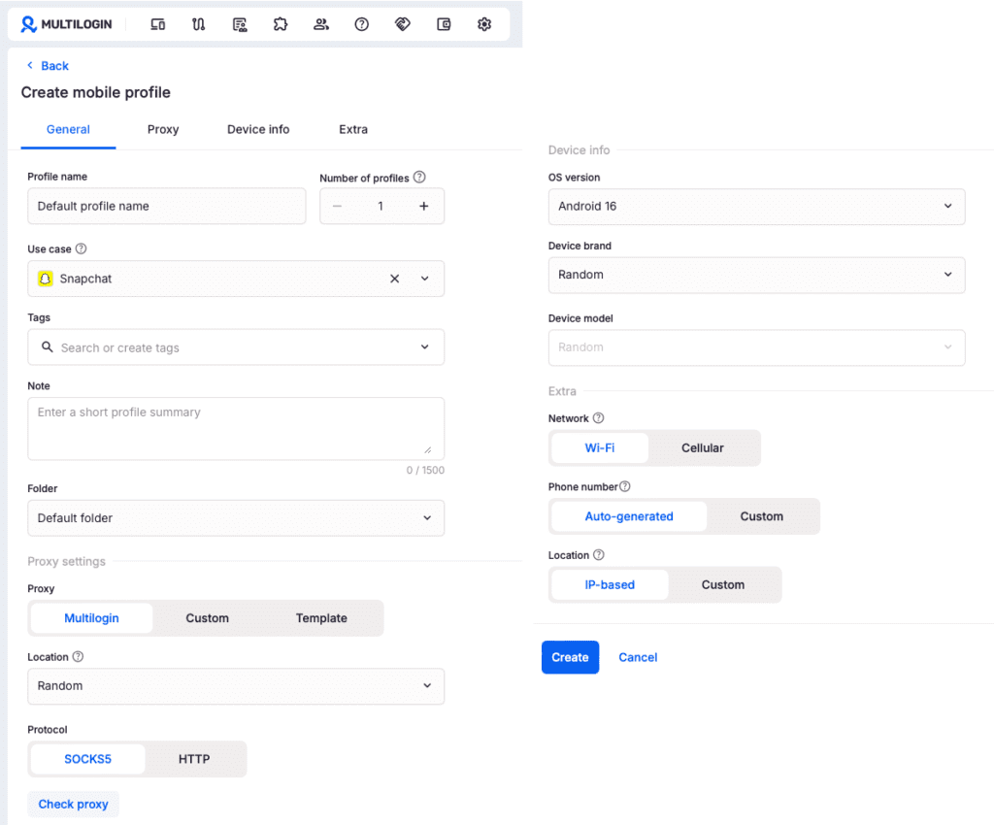Screen dimensions: 994x825
Task: Switch to the Proxy tab
Action: tap(163, 129)
